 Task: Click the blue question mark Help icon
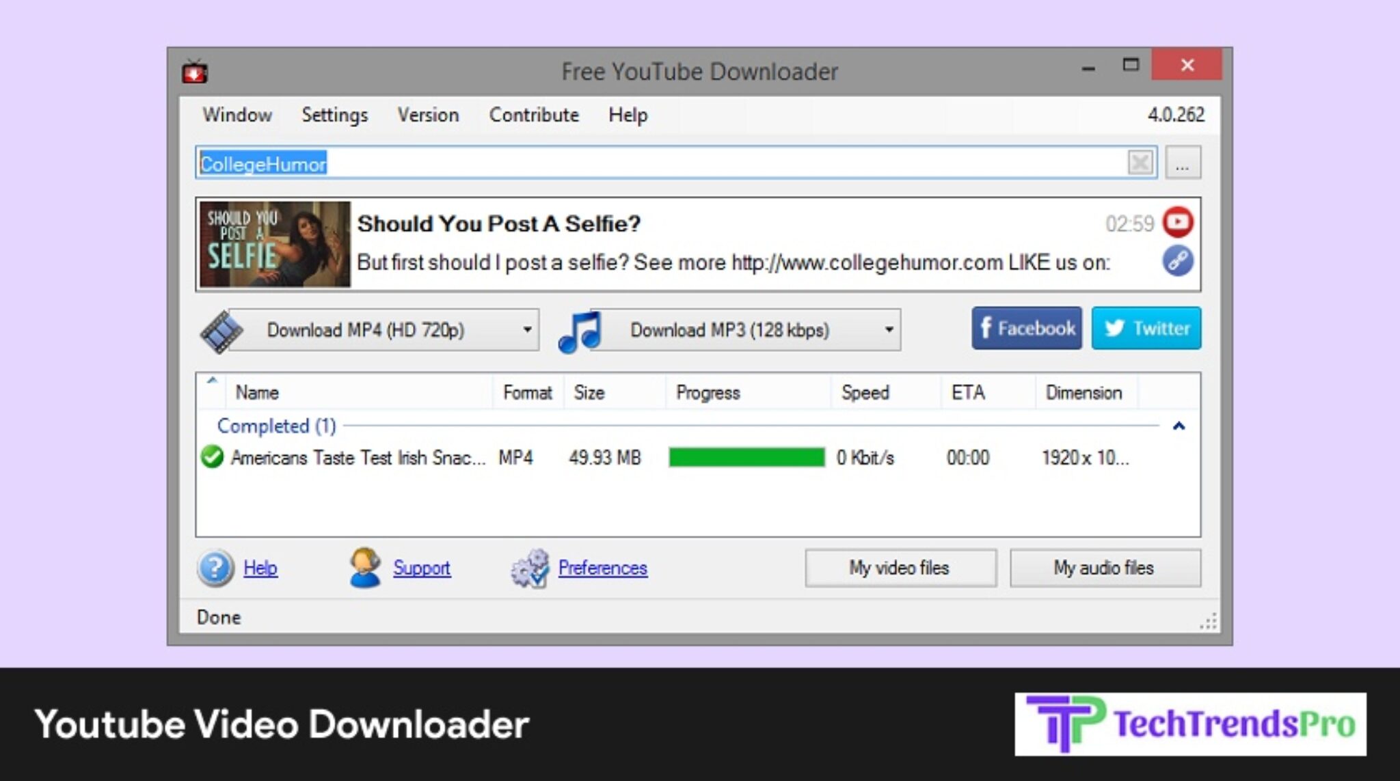[x=215, y=568]
